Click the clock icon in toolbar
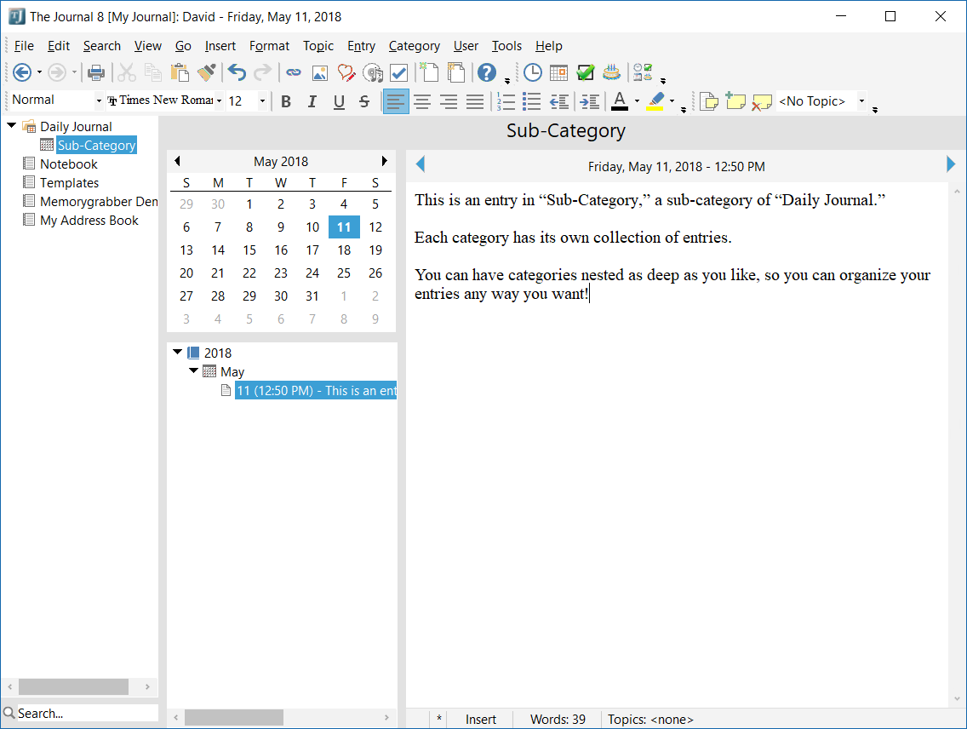The height and width of the screenshot is (729, 967). pos(532,72)
